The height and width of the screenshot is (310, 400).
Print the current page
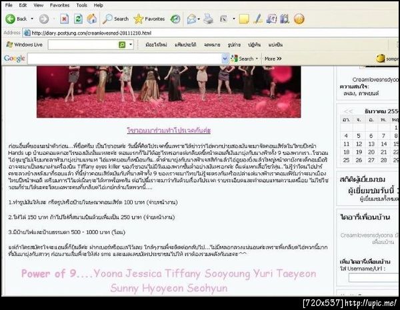(x=209, y=19)
